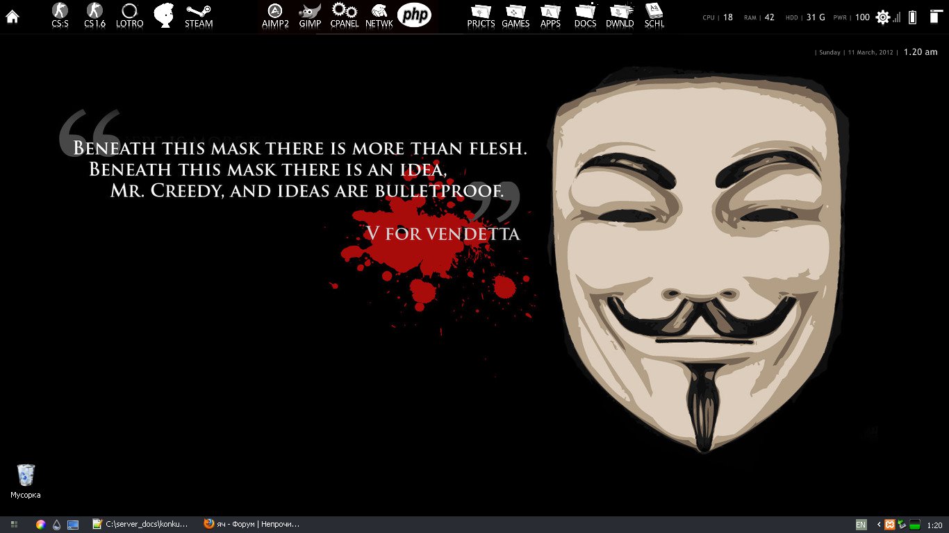The width and height of the screenshot is (949, 533).
Task: Open Steam from the dock
Action: (199, 15)
